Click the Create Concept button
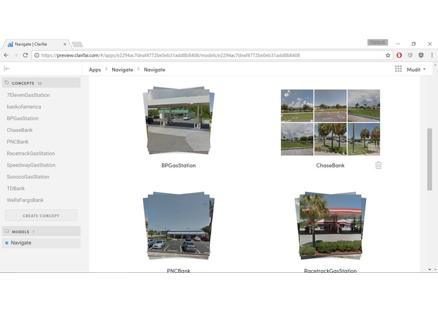This screenshot has height=312, width=438. (x=41, y=215)
